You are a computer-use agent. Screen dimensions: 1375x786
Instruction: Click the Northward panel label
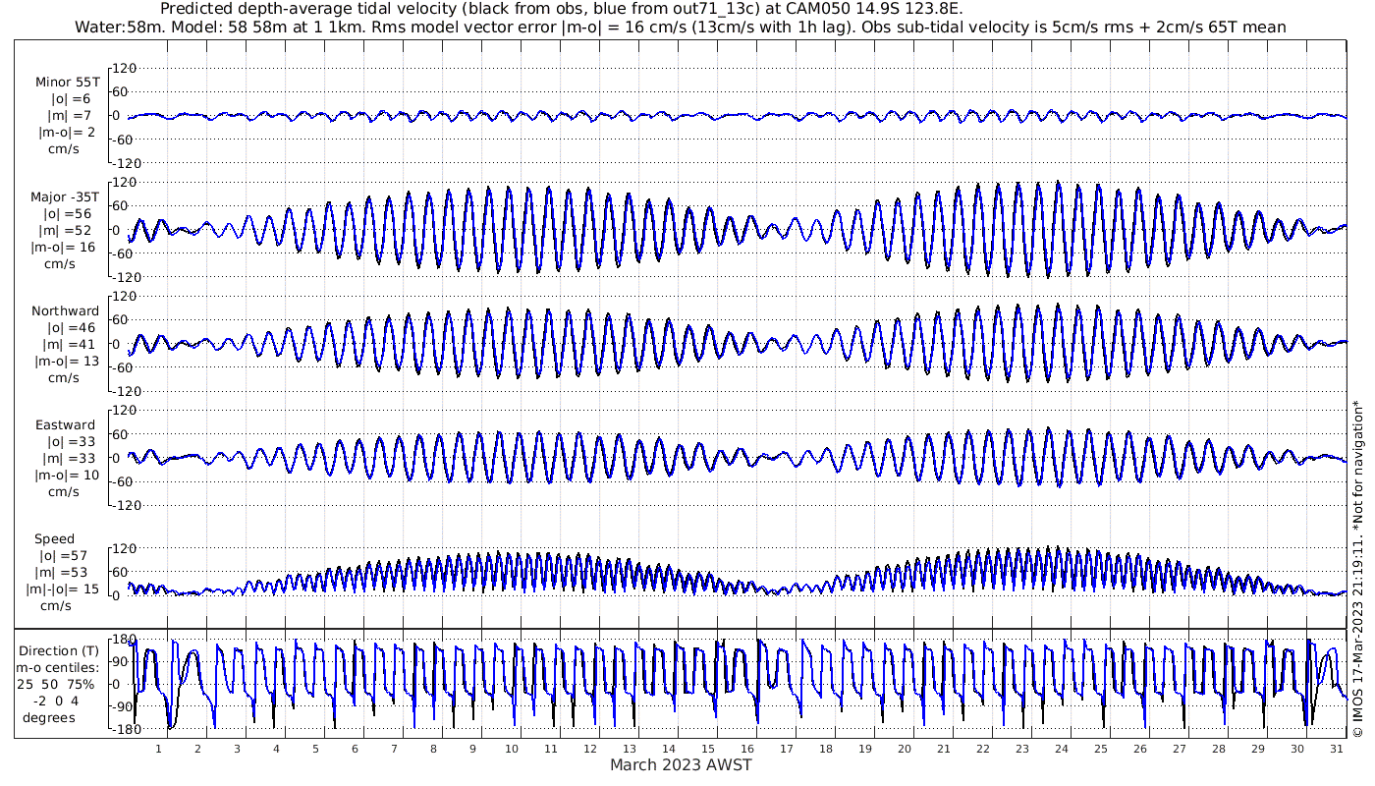point(65,311)
